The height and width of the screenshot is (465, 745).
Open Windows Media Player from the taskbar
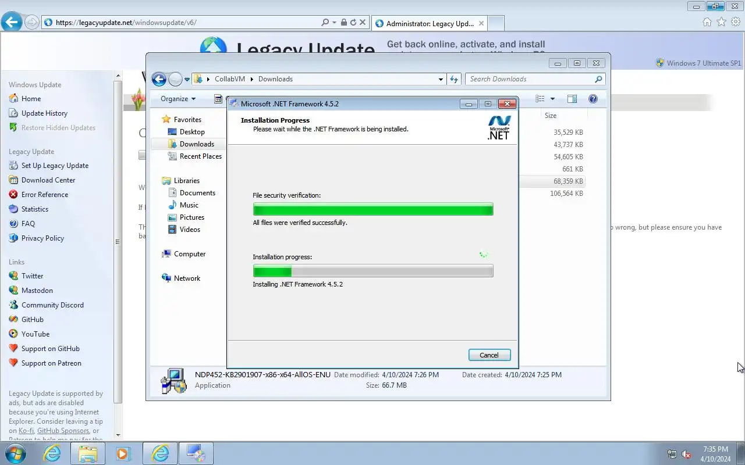click(123, 453)
